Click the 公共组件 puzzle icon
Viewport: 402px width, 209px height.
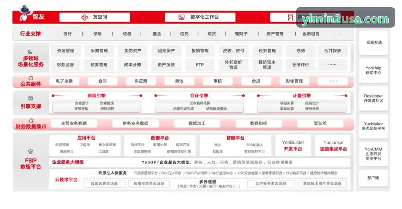pos(31,78)
